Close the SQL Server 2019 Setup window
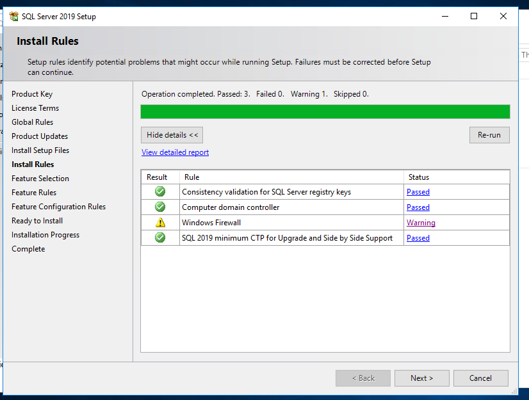Image resolution: width=529 pixels, height=400 pixels. (503, 16)
